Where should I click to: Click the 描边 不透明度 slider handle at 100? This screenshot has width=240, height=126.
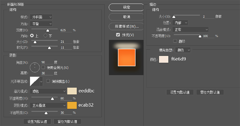pyautogui.click(x=200, y=36)
